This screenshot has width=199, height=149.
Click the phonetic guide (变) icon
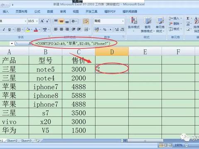(x=45, y=29)
